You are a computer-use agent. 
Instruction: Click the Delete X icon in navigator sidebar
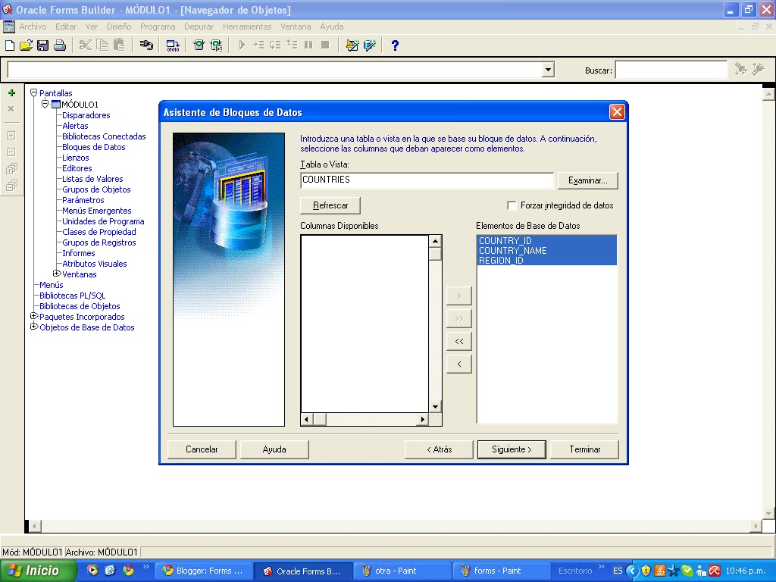[11, 109]
